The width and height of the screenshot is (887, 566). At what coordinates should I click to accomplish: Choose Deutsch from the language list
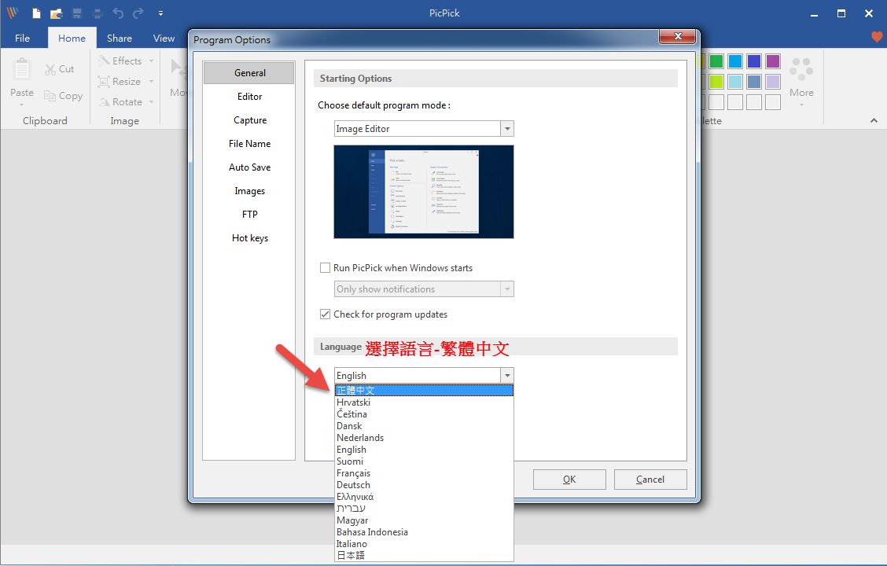[x=425, y=485]
